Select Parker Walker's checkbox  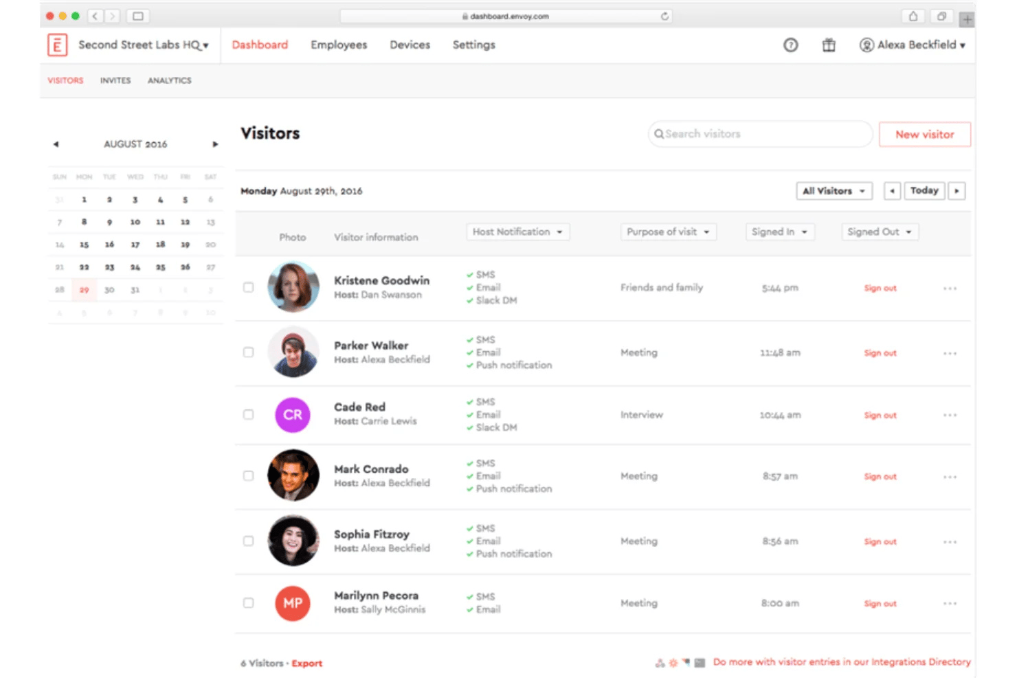(248, 352)
